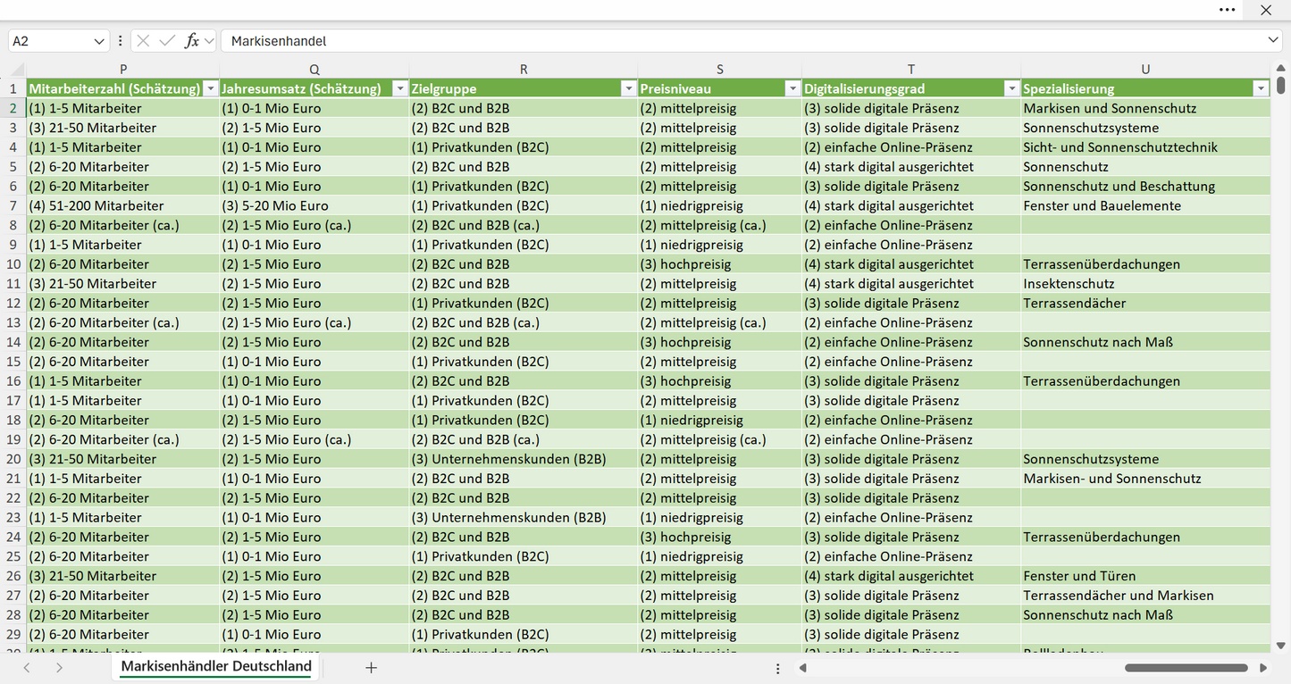Open the insert function fx button
1291x684 pixels.
[191, 41]
